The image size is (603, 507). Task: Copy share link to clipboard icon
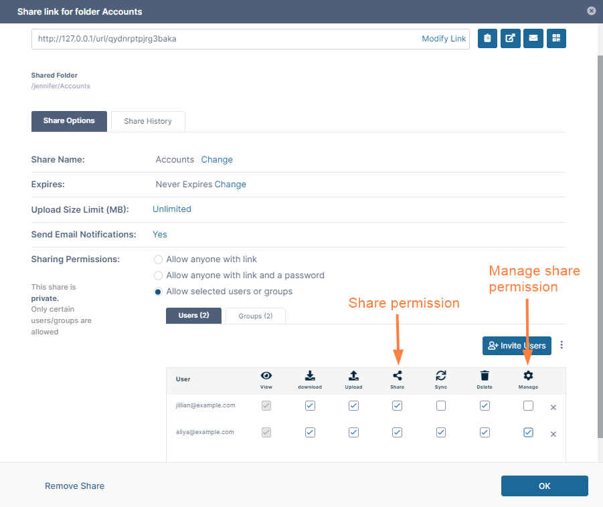click(x=487, y=39)
